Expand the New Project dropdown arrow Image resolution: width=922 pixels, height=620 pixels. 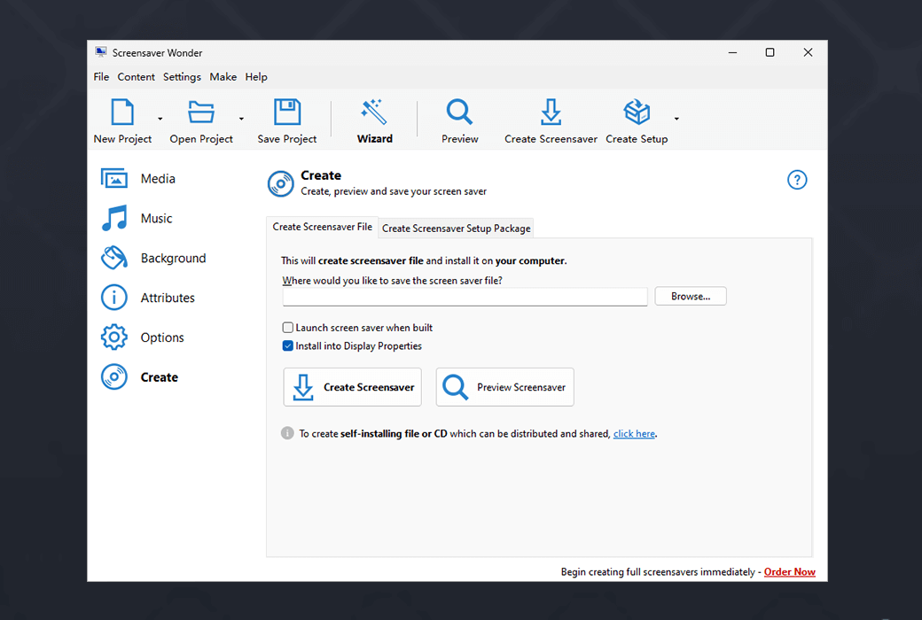(160, 119)
